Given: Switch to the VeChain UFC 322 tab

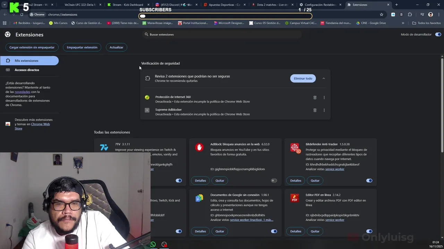Looking at the screenshot, I should 80,5.
